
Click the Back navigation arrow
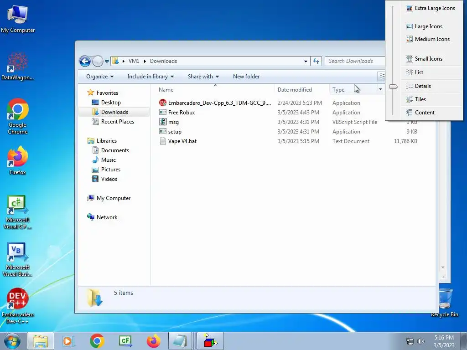pos(85,62)
